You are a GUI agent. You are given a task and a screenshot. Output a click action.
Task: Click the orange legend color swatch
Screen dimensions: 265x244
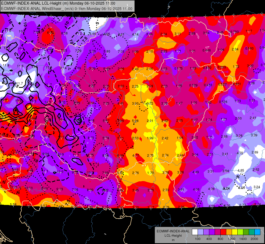[229, 232]
